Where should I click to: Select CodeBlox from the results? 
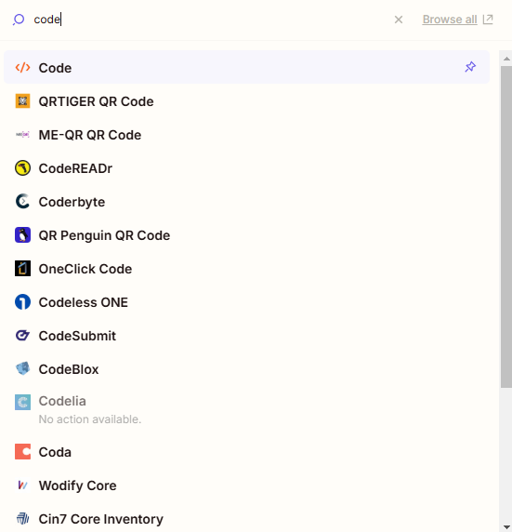click(x=246, y=369)
